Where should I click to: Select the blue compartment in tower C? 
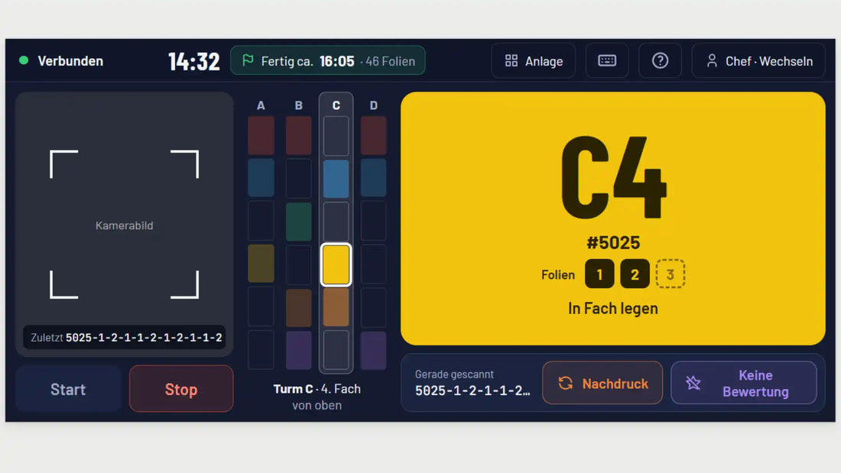(x=336, y=179)
